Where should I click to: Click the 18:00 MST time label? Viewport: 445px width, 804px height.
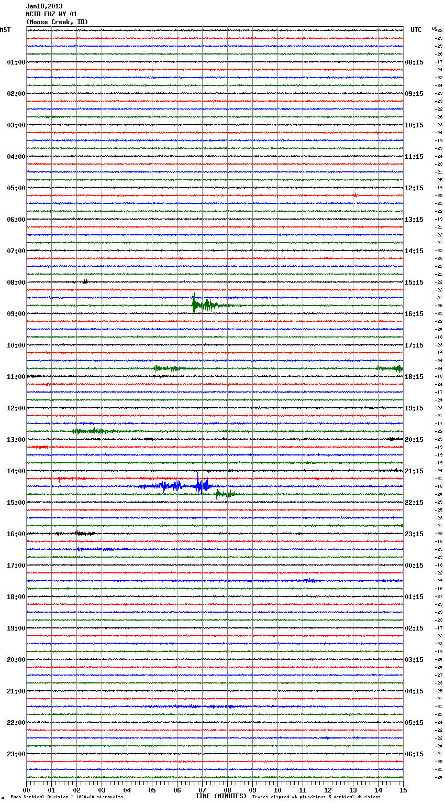click(16, 597)
